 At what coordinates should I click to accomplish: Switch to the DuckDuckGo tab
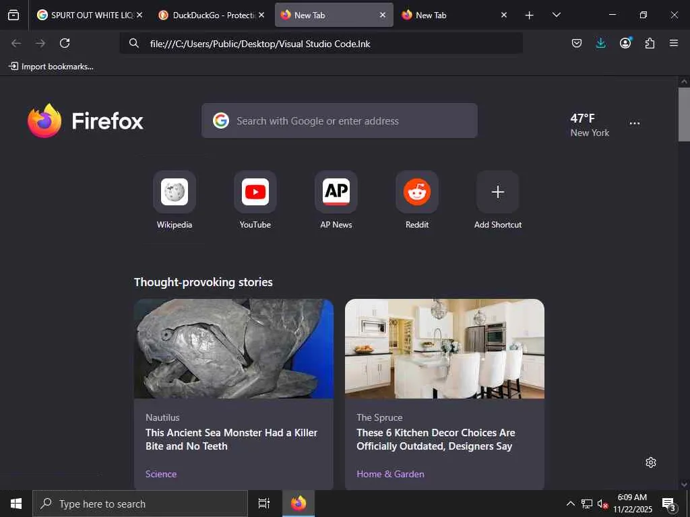(x=212, y=15)
